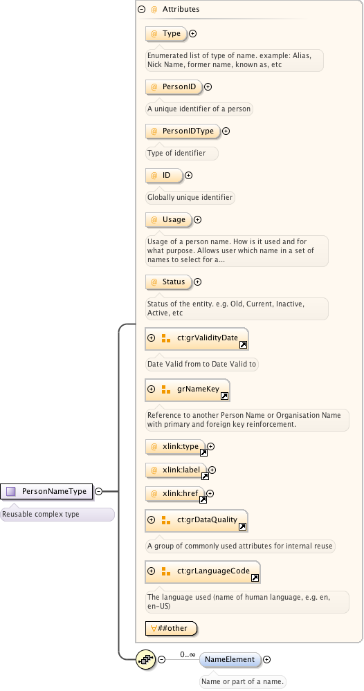Select the ID attribute box
This screenshot has width=364, height=691.
(165, 176)
